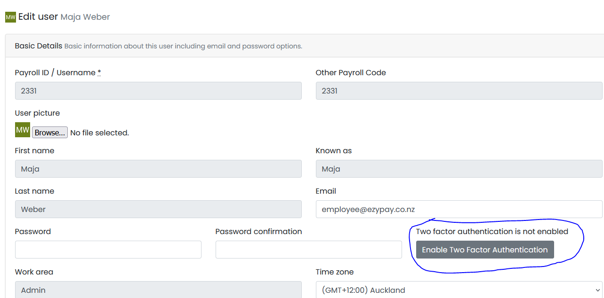Click the Last name field containing Weber

pos(158,209)
